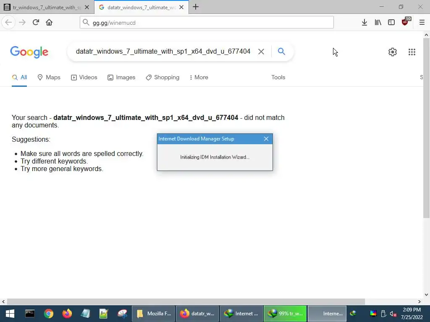Show the sidebar via toolbar icon
Screen dimensions: 430x322
tap(391, 23)
